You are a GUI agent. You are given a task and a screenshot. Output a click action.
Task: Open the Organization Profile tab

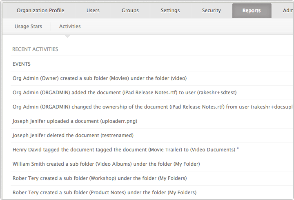pyautogui.click(x=40, y=11)
